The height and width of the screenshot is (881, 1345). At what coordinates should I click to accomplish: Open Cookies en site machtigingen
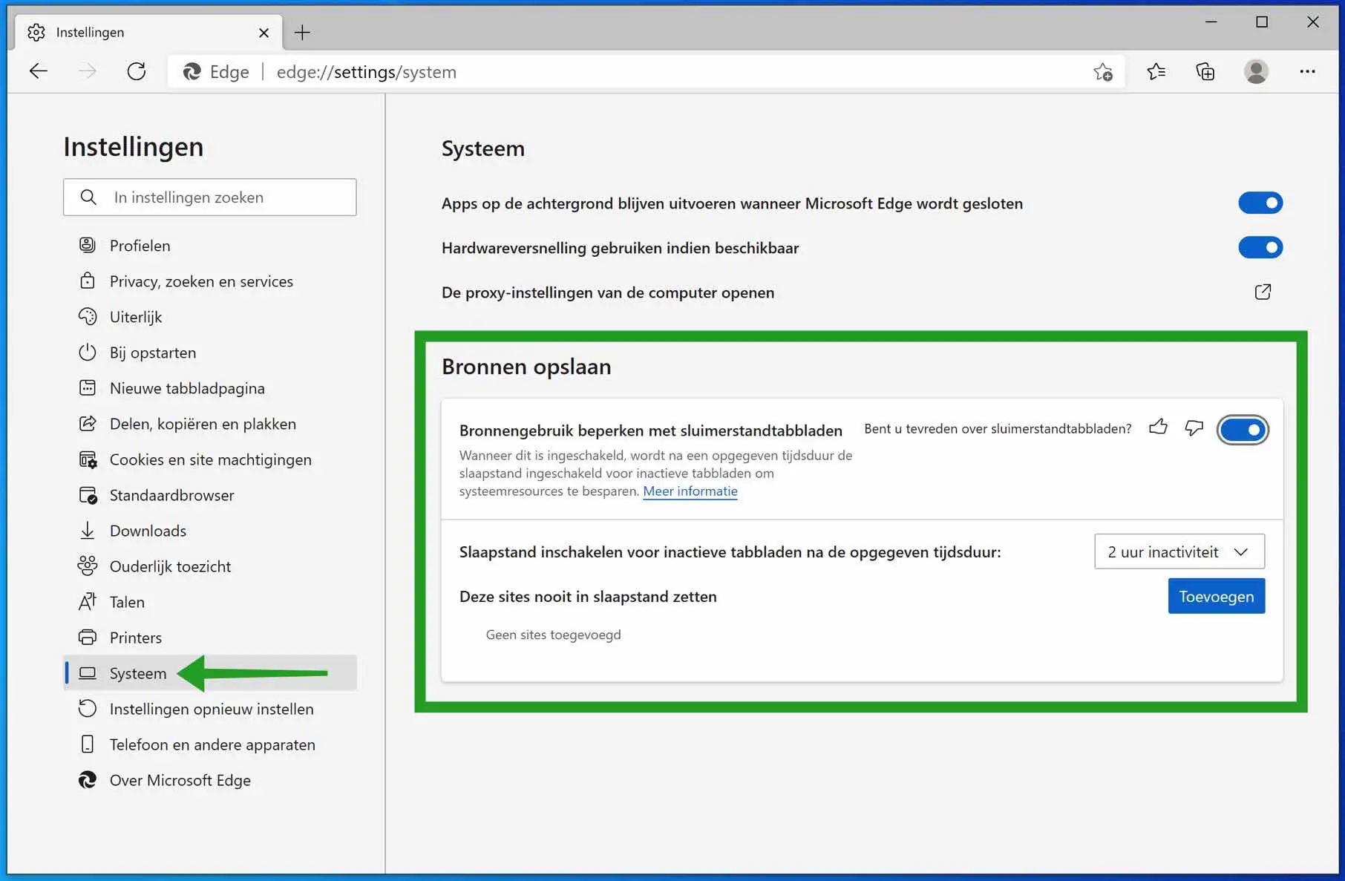211,459
